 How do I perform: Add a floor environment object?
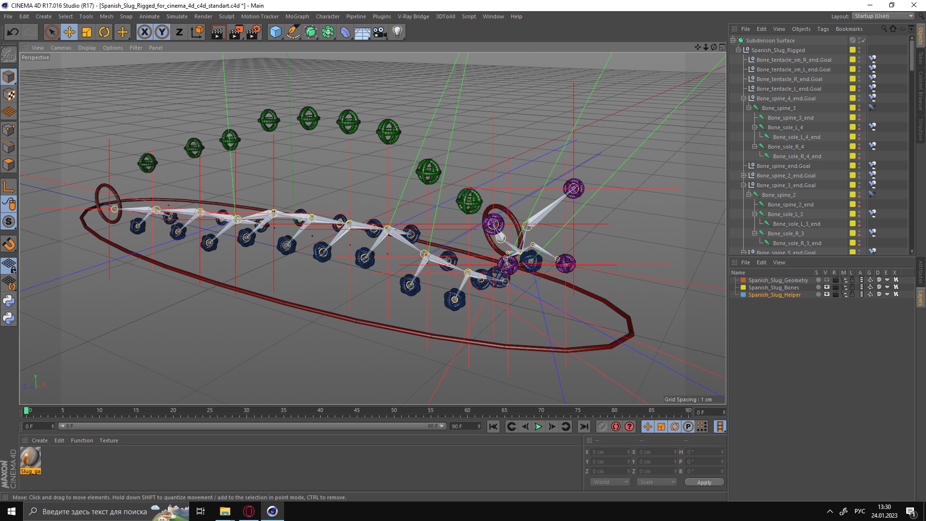coord(363,32)
